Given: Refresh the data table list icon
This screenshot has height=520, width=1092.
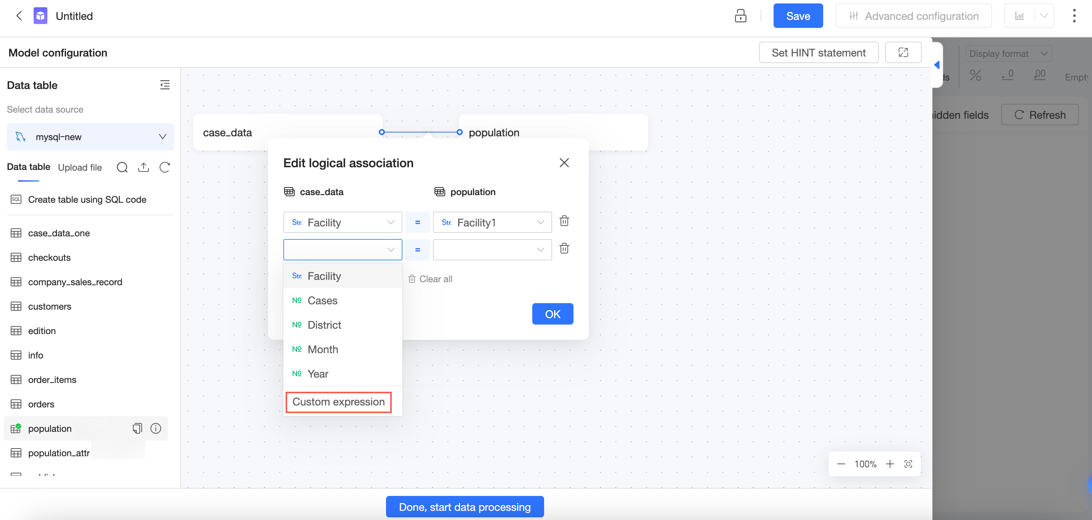Looking at the screenshot, I should [x=165, y=167].
